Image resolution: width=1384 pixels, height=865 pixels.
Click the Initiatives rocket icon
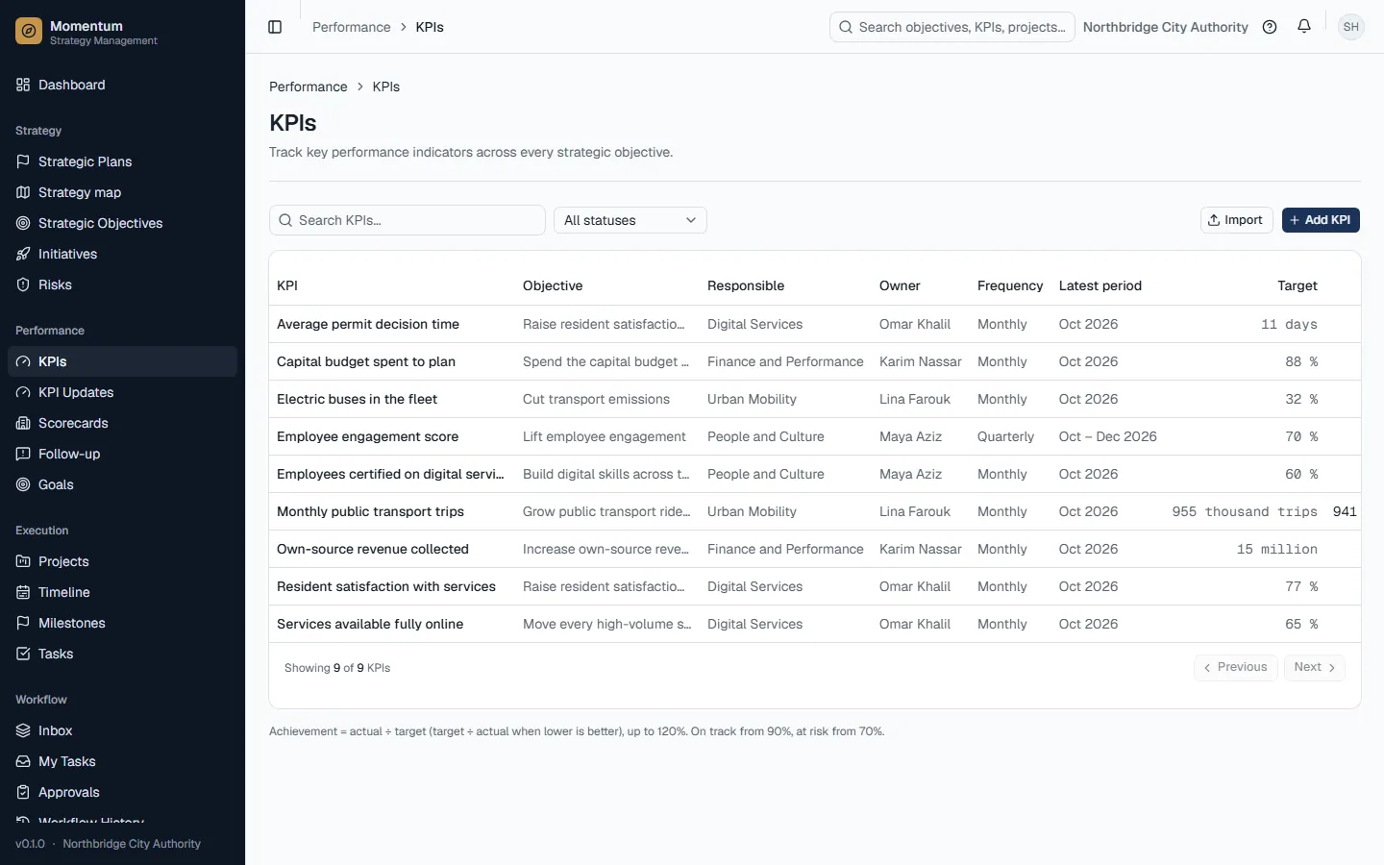23,254
